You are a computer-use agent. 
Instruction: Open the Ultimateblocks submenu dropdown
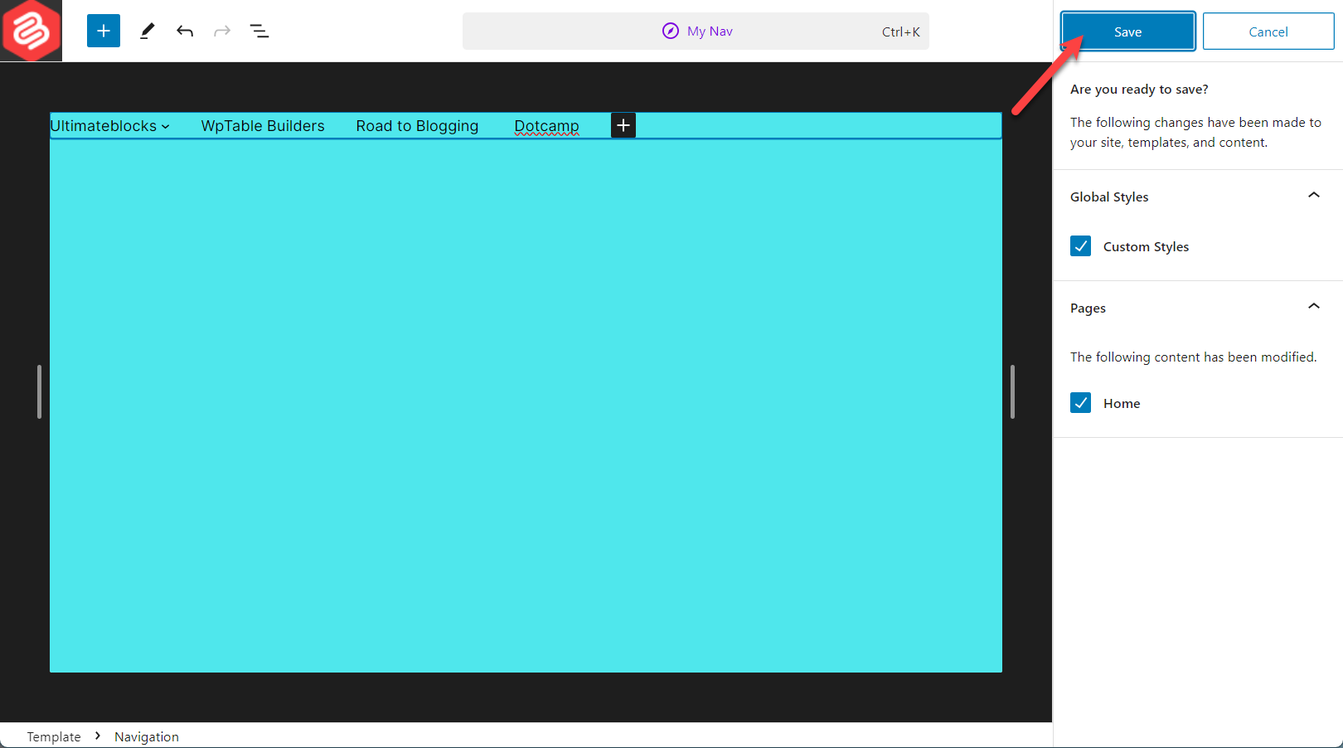166,126
